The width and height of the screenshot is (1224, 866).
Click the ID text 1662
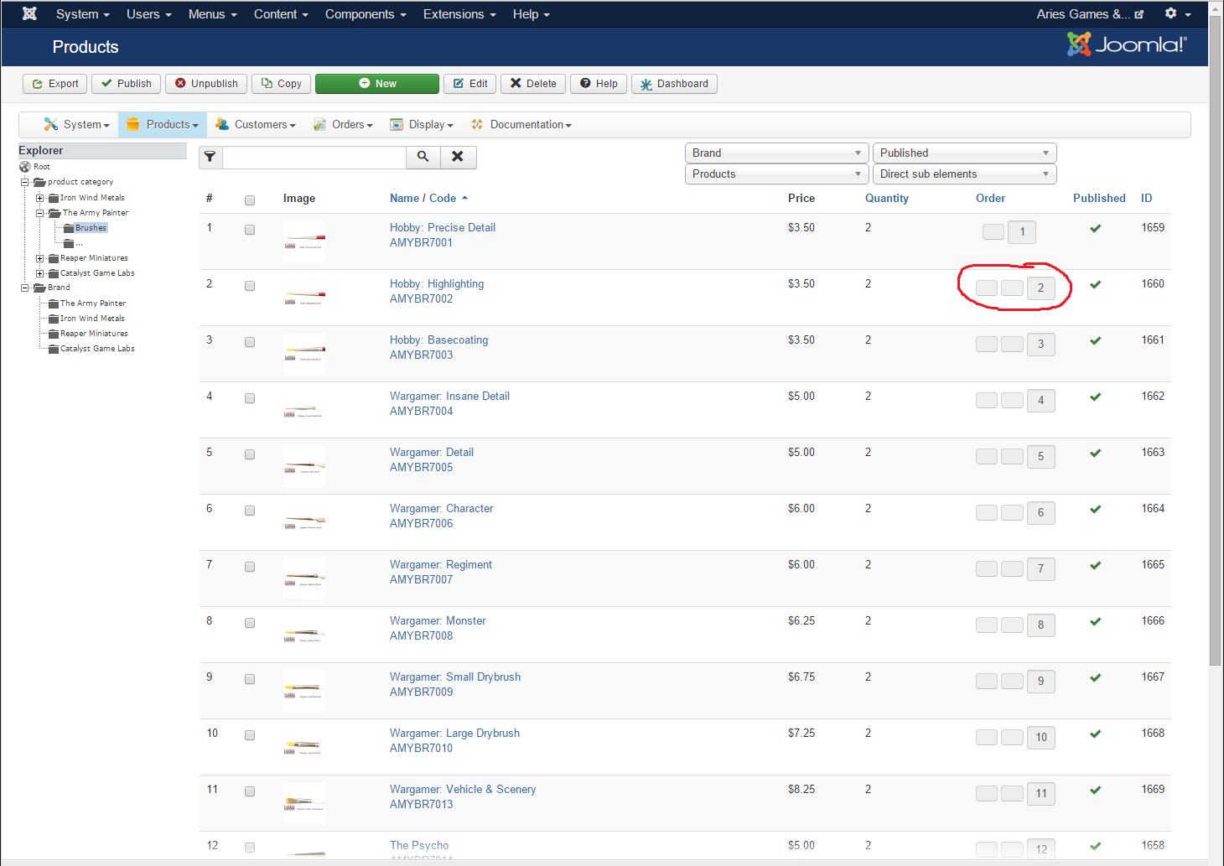point(1153,397)
